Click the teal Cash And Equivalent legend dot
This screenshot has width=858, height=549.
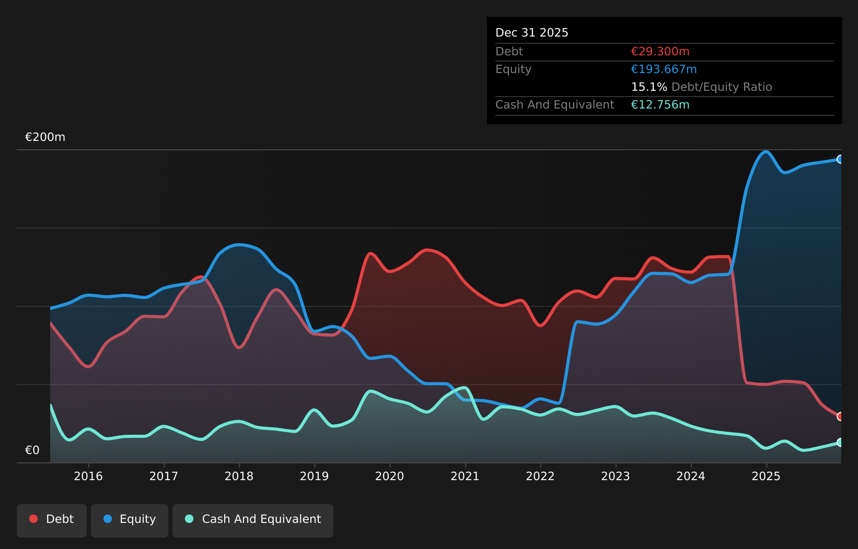[x=189, y=519]
